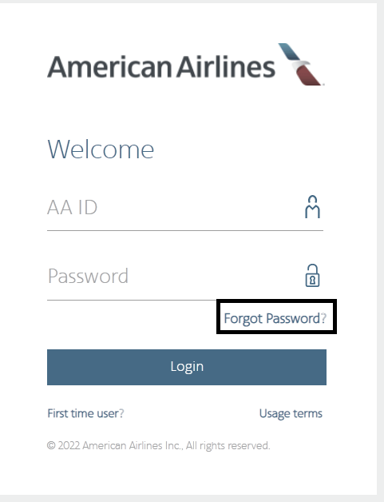Click the underline beneath the Password field
The image size is (384, 502).
tap(132, 300)
